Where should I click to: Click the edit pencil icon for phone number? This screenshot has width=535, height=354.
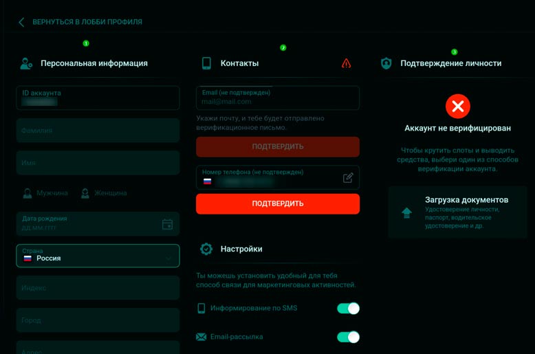348,178
